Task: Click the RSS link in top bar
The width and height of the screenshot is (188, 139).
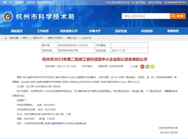Action: pos(10,2)
